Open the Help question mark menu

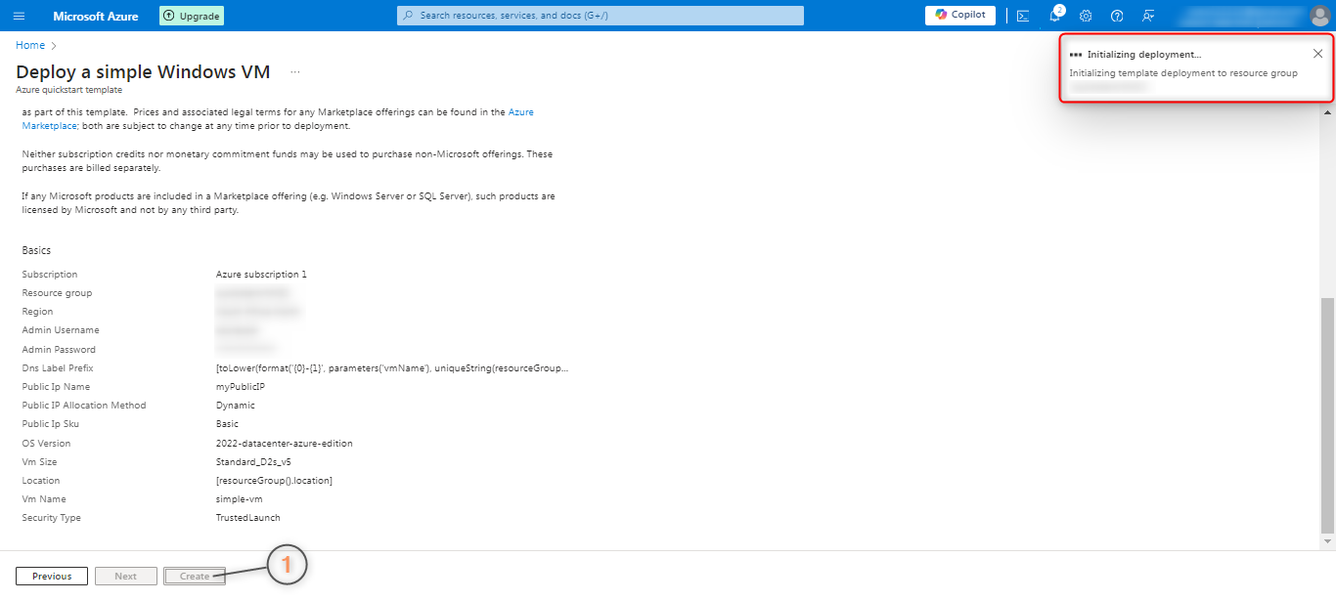(x=1117, y=16)
